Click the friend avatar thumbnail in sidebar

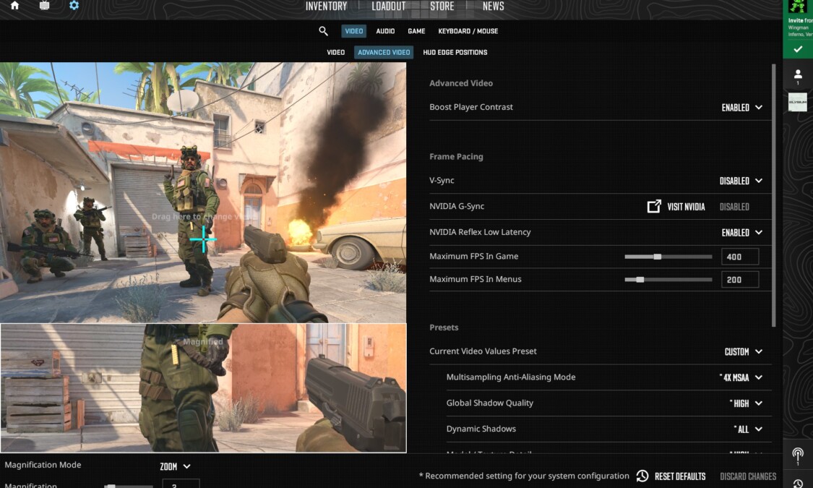[798, 102]
